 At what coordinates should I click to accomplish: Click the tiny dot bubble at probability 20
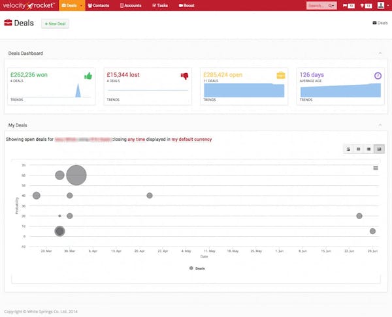pos(59,216)
